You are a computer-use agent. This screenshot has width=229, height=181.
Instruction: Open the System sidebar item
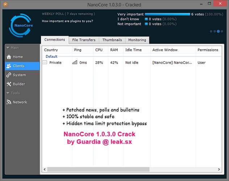click(x=22, y=75)
